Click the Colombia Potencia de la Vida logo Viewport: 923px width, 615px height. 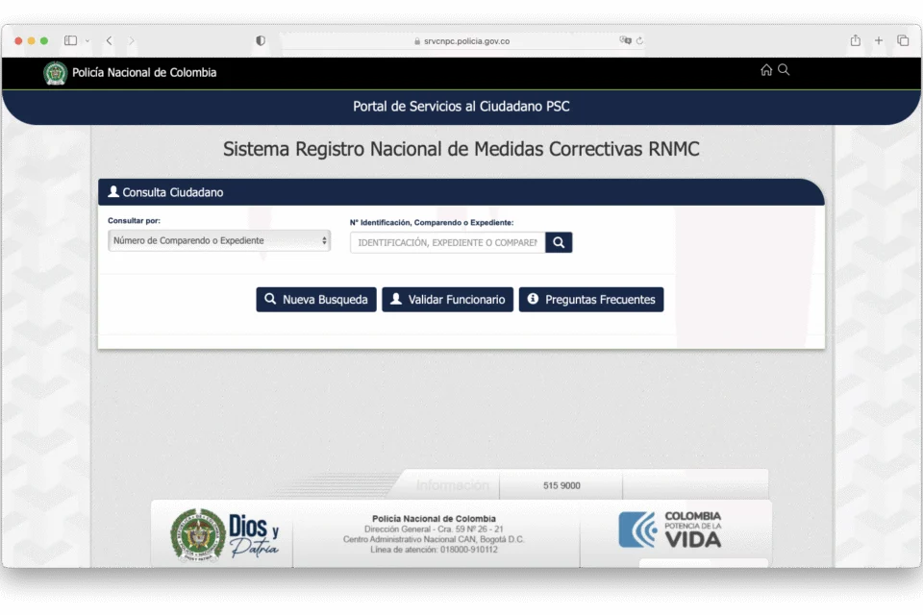point(670,529)
